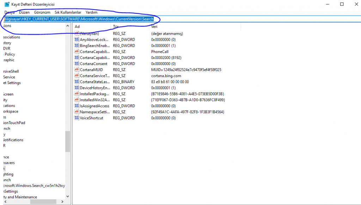Click the tree pane scroll up arrow
Viewport: 361px width, 205px height.
[x=67, y=26]
